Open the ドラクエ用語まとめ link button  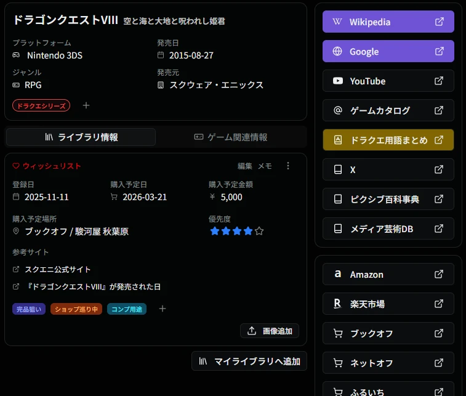pos(388,140)
